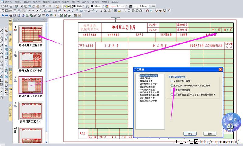Click the color wheel palette icon
Screen dimensions: 243x146
point(107,6)
